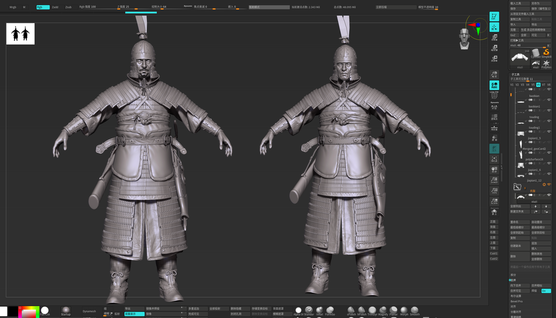The image size is (556, 318).
Task: Click the orange folder settings gear
Action: (x=544, y=184)
